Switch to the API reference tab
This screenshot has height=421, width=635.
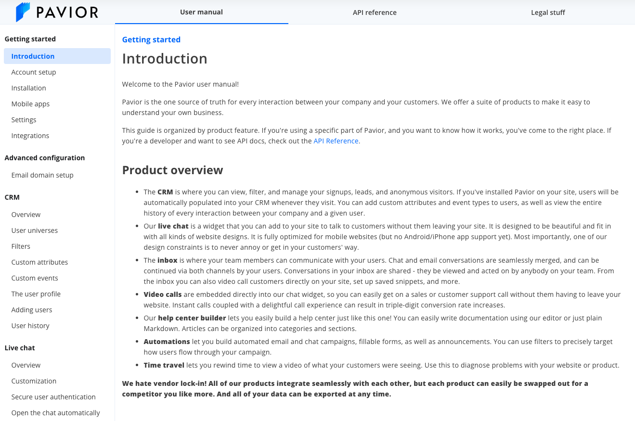tap(375, 13)
